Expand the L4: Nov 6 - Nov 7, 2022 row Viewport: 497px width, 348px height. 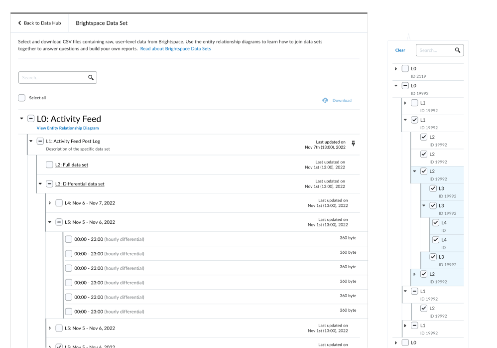tap(50, 203)
